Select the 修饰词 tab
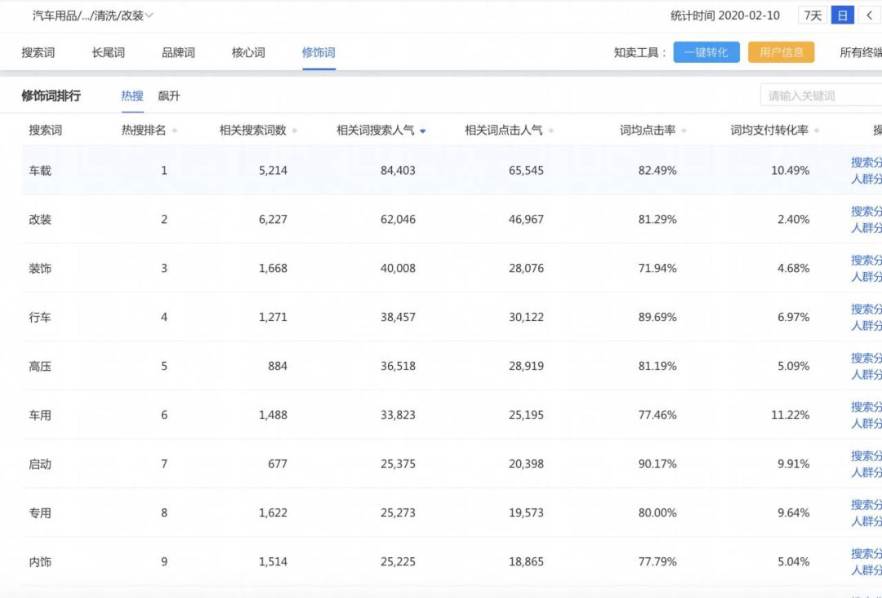The height and width of the screenshot is (598, 882). tap(318, 53)
